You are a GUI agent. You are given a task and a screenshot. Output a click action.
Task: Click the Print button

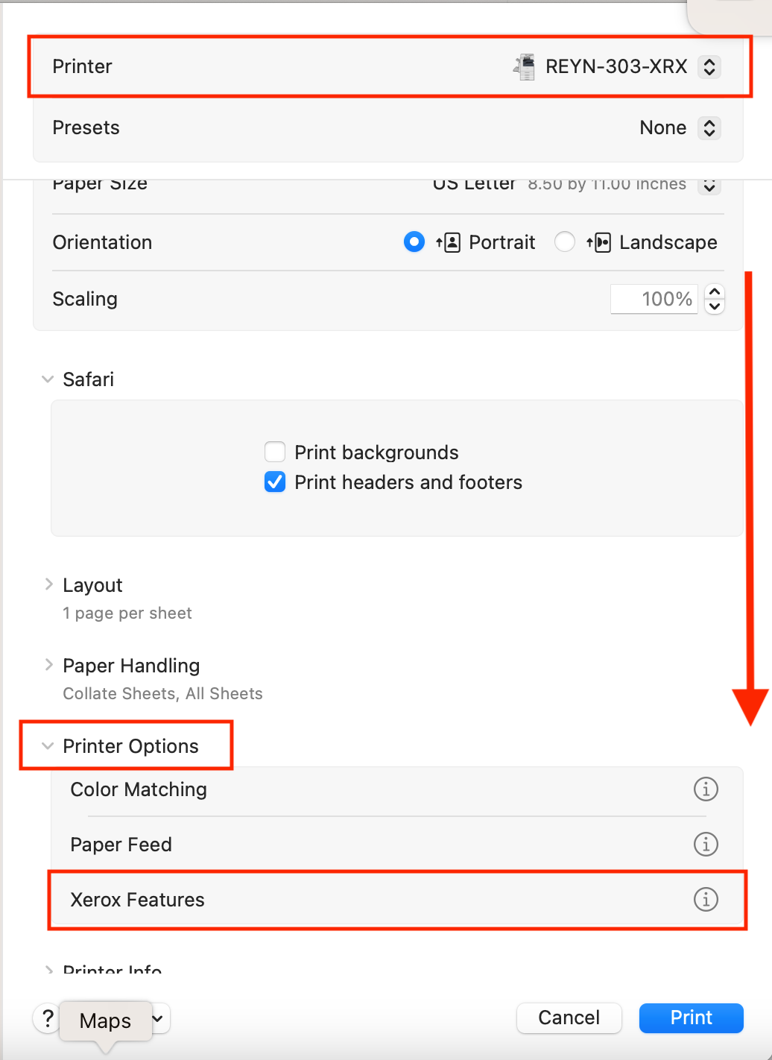pyautogui.click(x=690, y=1018)
